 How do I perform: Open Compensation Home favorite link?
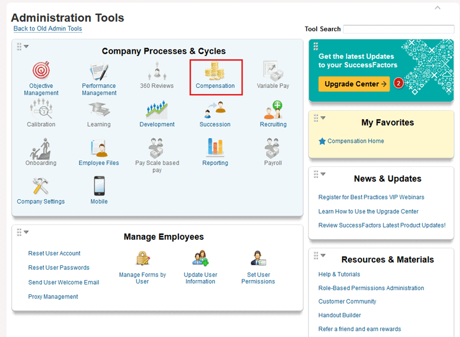pos(356,141)
